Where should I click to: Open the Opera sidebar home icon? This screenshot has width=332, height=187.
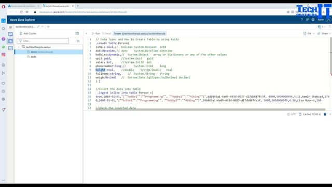coord(4,29)
